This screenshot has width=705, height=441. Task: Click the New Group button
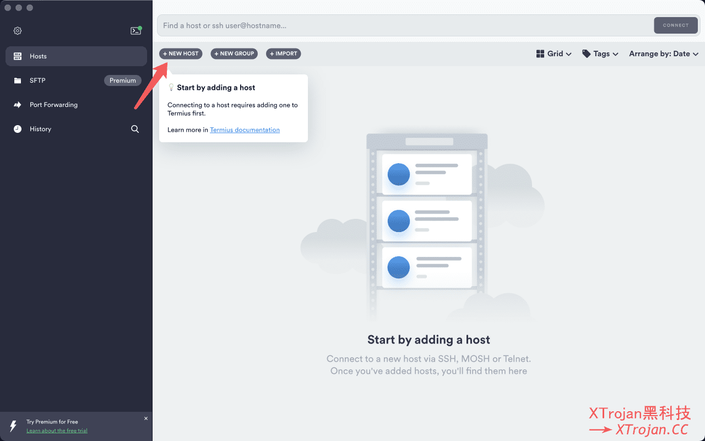[x=234, y=53]
